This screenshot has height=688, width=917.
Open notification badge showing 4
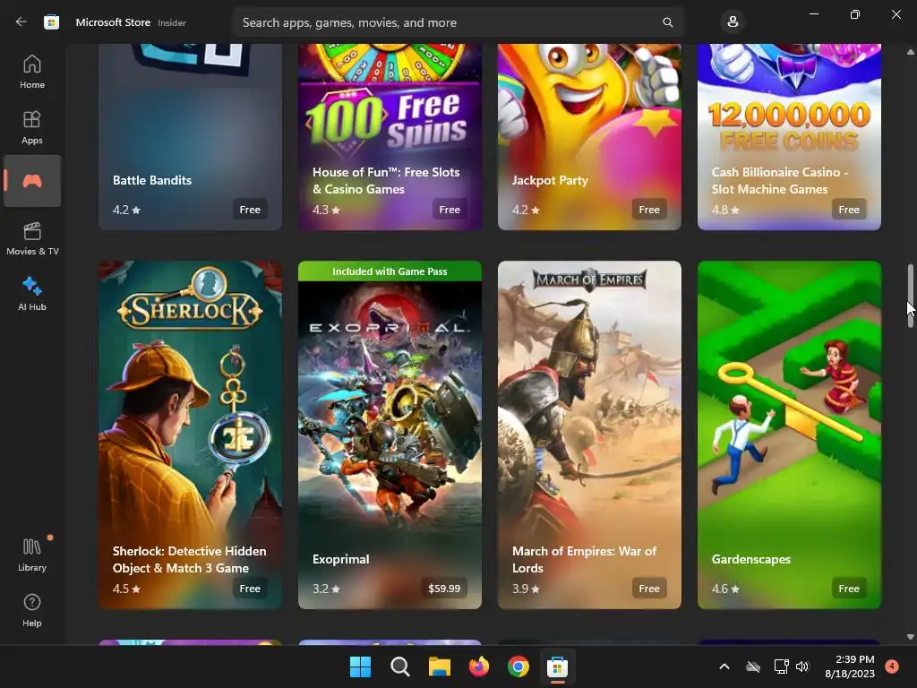[x=892, y=666]
